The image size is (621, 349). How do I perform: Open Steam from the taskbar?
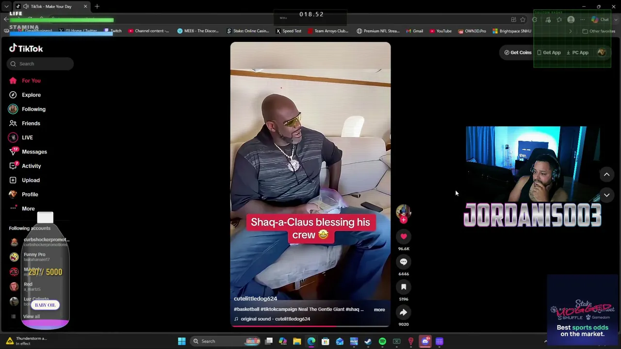pyautogui.click(x=368, y=341)
